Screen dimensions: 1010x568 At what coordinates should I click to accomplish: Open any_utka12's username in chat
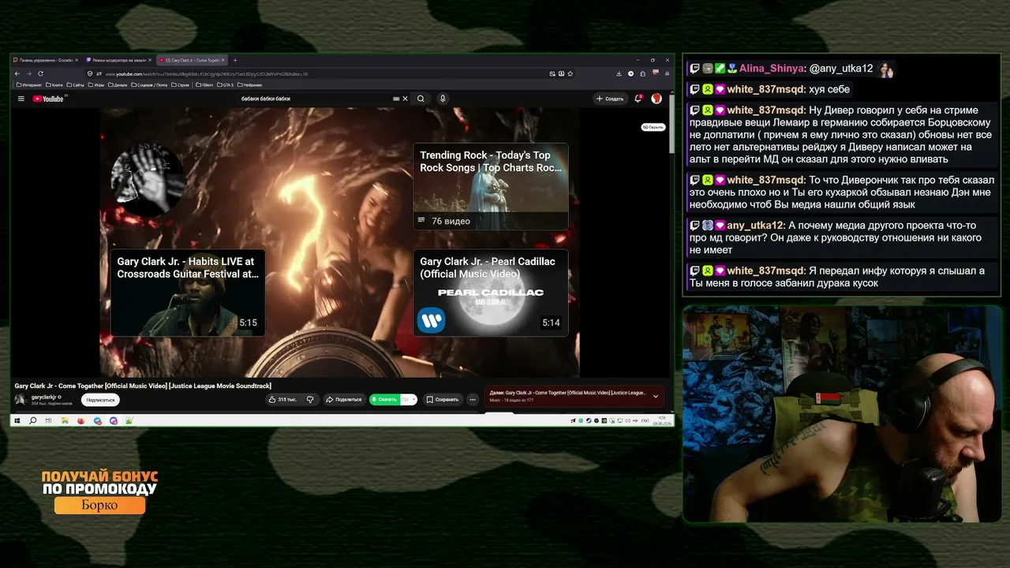click(x=755, y=226)
